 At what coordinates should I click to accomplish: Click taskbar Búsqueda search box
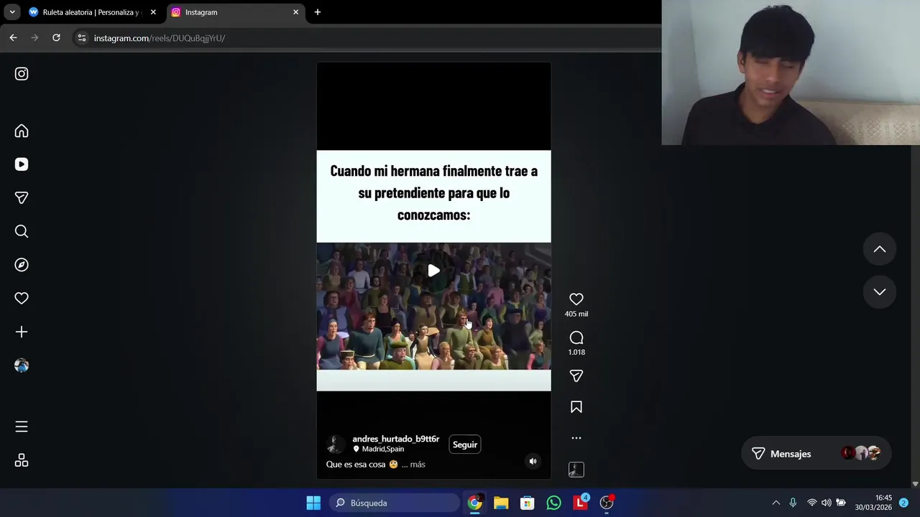pyautogui.click(x=394, y=503)
